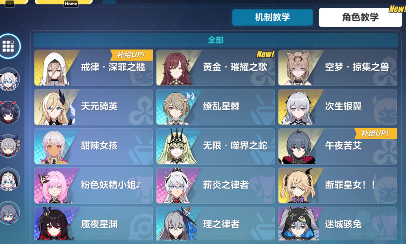The width and height of the screenshot is (406, 244).
Task: Choose the 空梦·掠集之兽 character entry
Action: click(x=338, y=68)
